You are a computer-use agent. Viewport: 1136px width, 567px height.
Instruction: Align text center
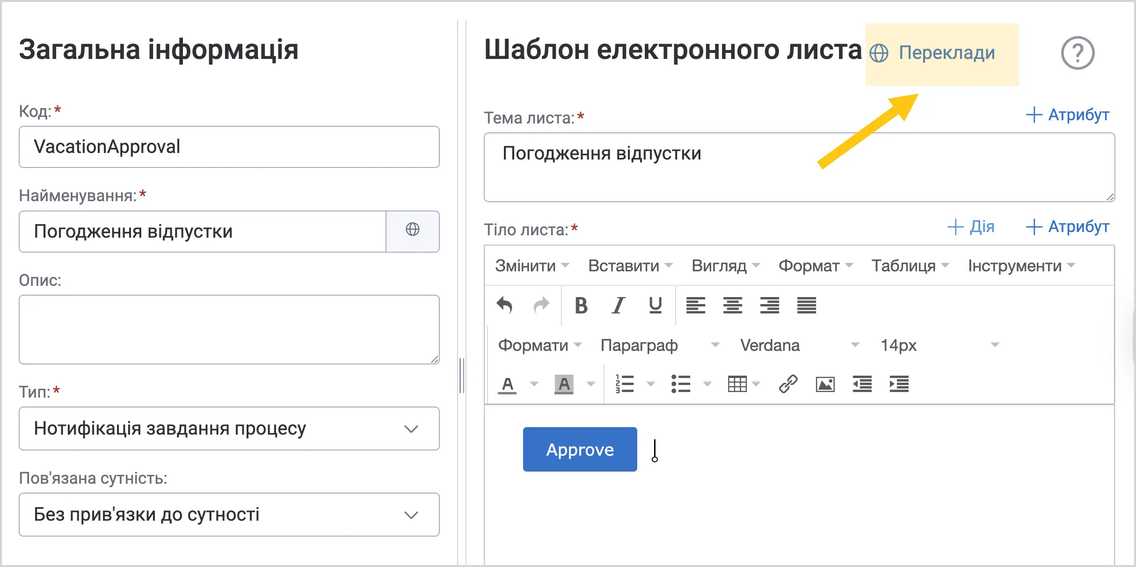733,305
